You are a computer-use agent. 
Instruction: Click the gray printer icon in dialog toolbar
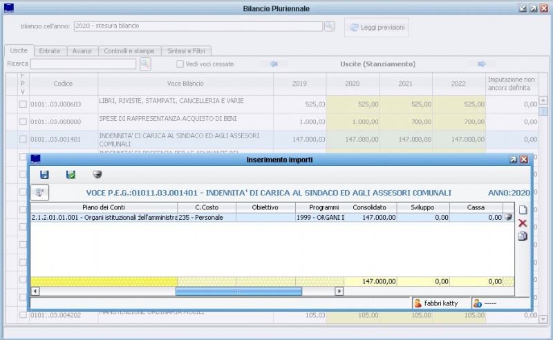(97, 175)
